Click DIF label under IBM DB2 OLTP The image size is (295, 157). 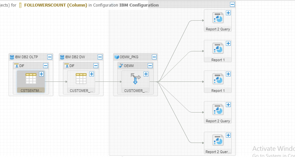point(22,66)
